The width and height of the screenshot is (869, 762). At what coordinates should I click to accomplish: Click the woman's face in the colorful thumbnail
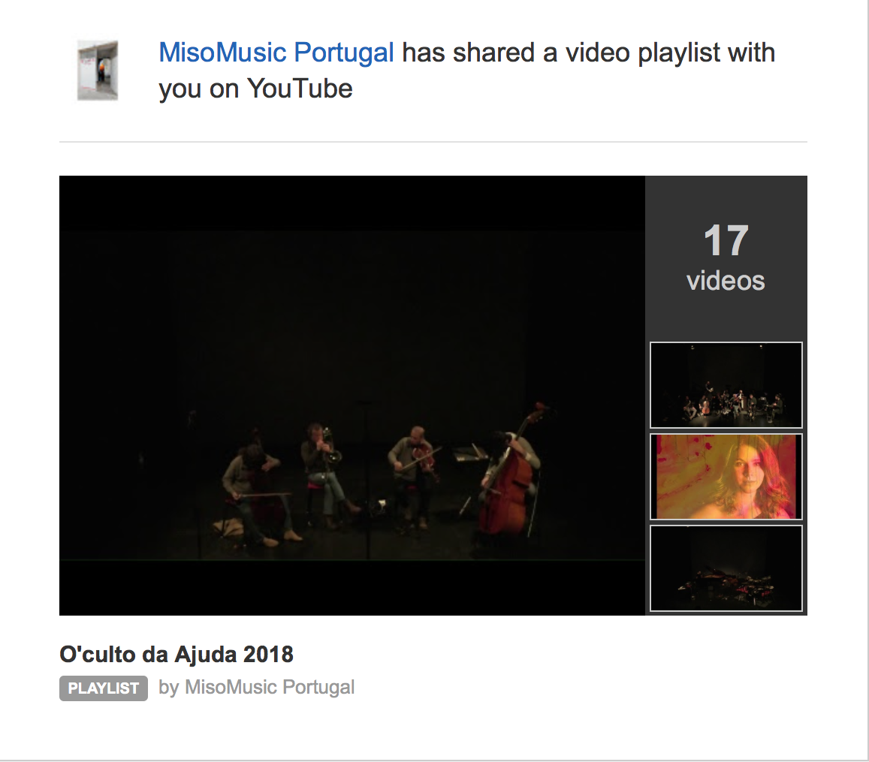click(x=747, y=471)
